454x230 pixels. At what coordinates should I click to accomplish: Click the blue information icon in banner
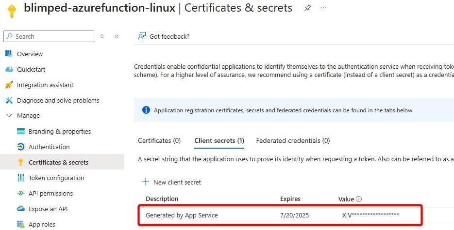click(146, 110)
